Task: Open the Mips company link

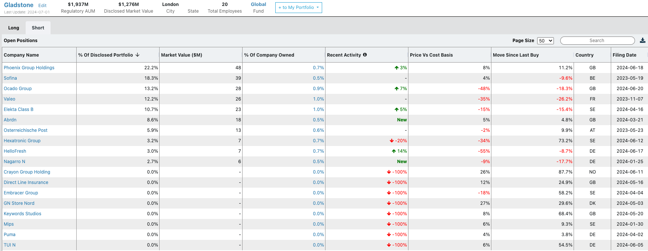Action: [x=9, y=224]
